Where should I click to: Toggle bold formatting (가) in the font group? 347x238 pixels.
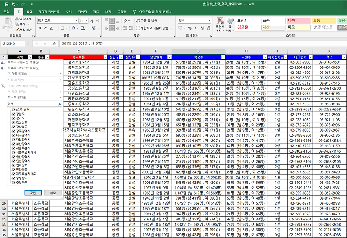(40, 28)
